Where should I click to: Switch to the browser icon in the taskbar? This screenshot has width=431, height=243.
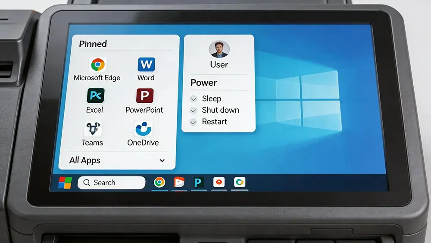(x=159, y=183)
